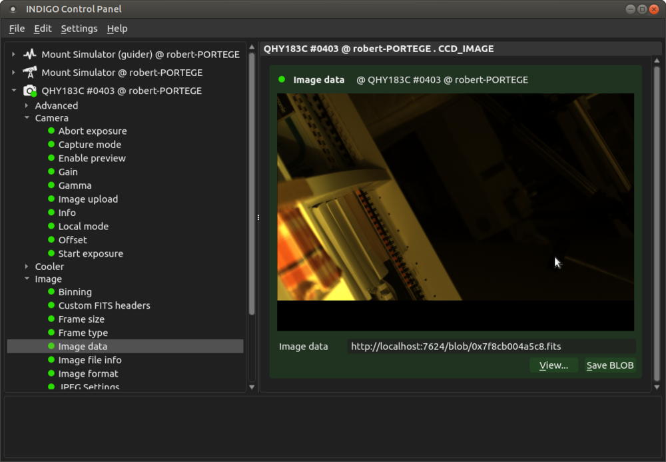Screen dimensions: 666x462
Task: Click the green status dot beside Image upload
Action: pos(51,199)
